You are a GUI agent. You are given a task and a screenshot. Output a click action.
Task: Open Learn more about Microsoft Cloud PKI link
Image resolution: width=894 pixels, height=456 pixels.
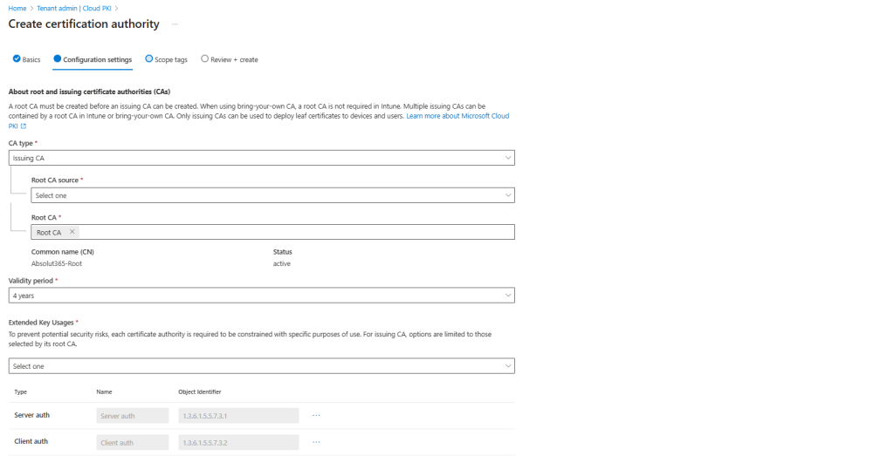(x=457, y=115)
